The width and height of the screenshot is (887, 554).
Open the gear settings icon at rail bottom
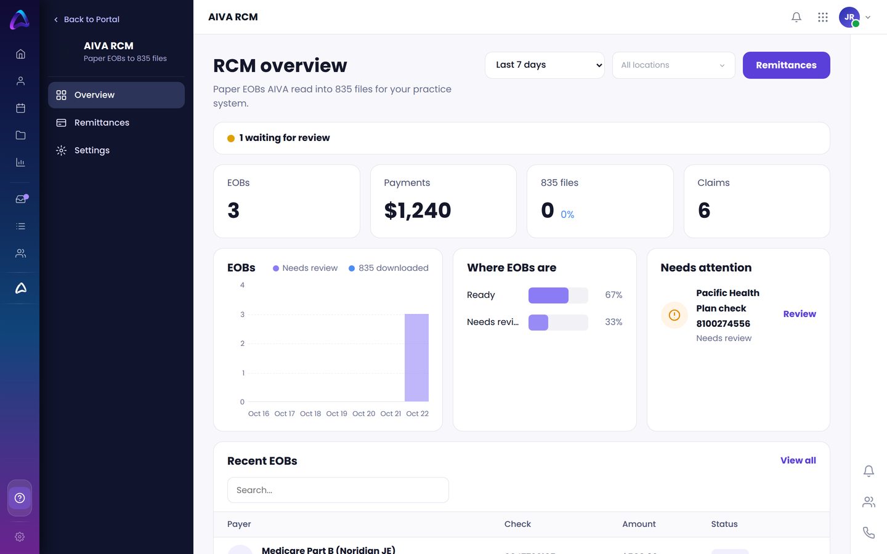click(x=20, y=537)
